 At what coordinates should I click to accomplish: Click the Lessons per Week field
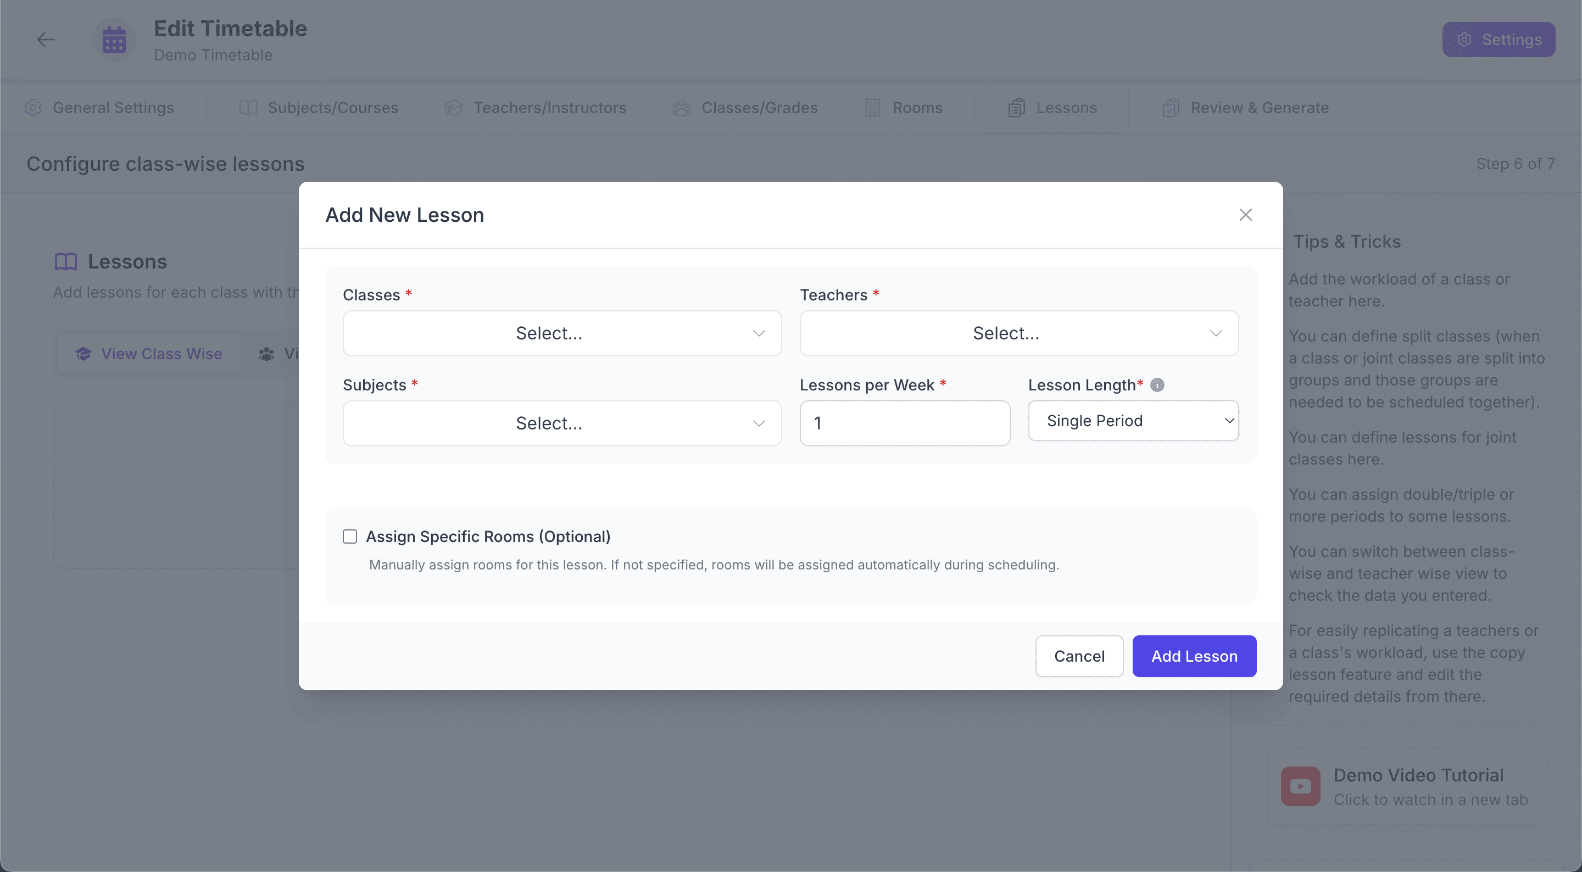[905, 423]
